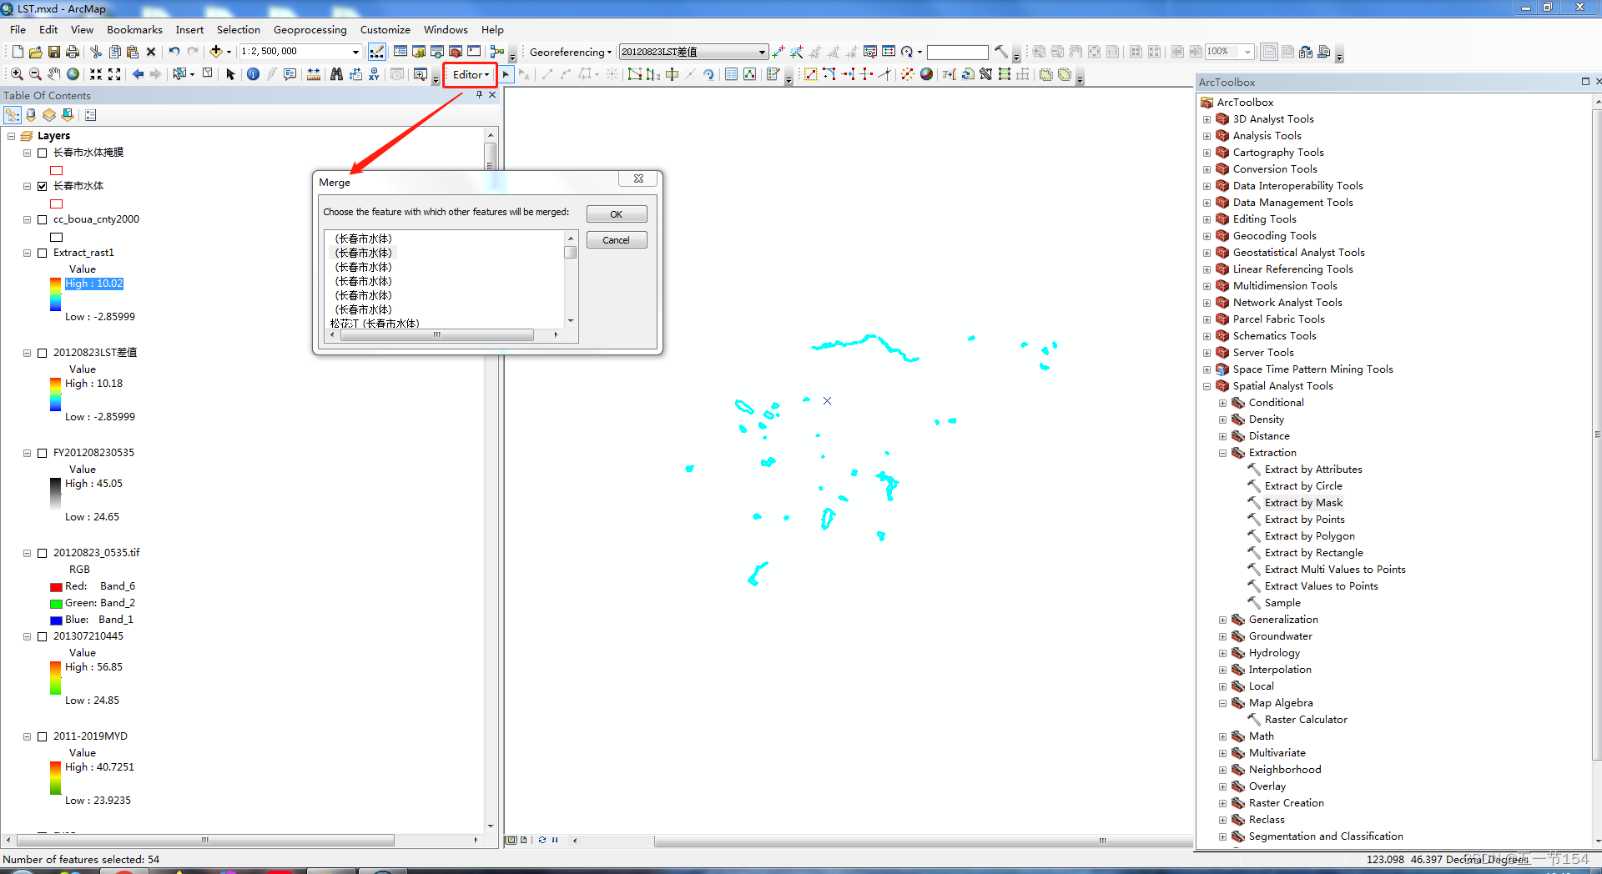Click the Undo arrow icon
The width and height of the screenshot is (1602, 874).
pyautogui.click(x=174, y=52)
